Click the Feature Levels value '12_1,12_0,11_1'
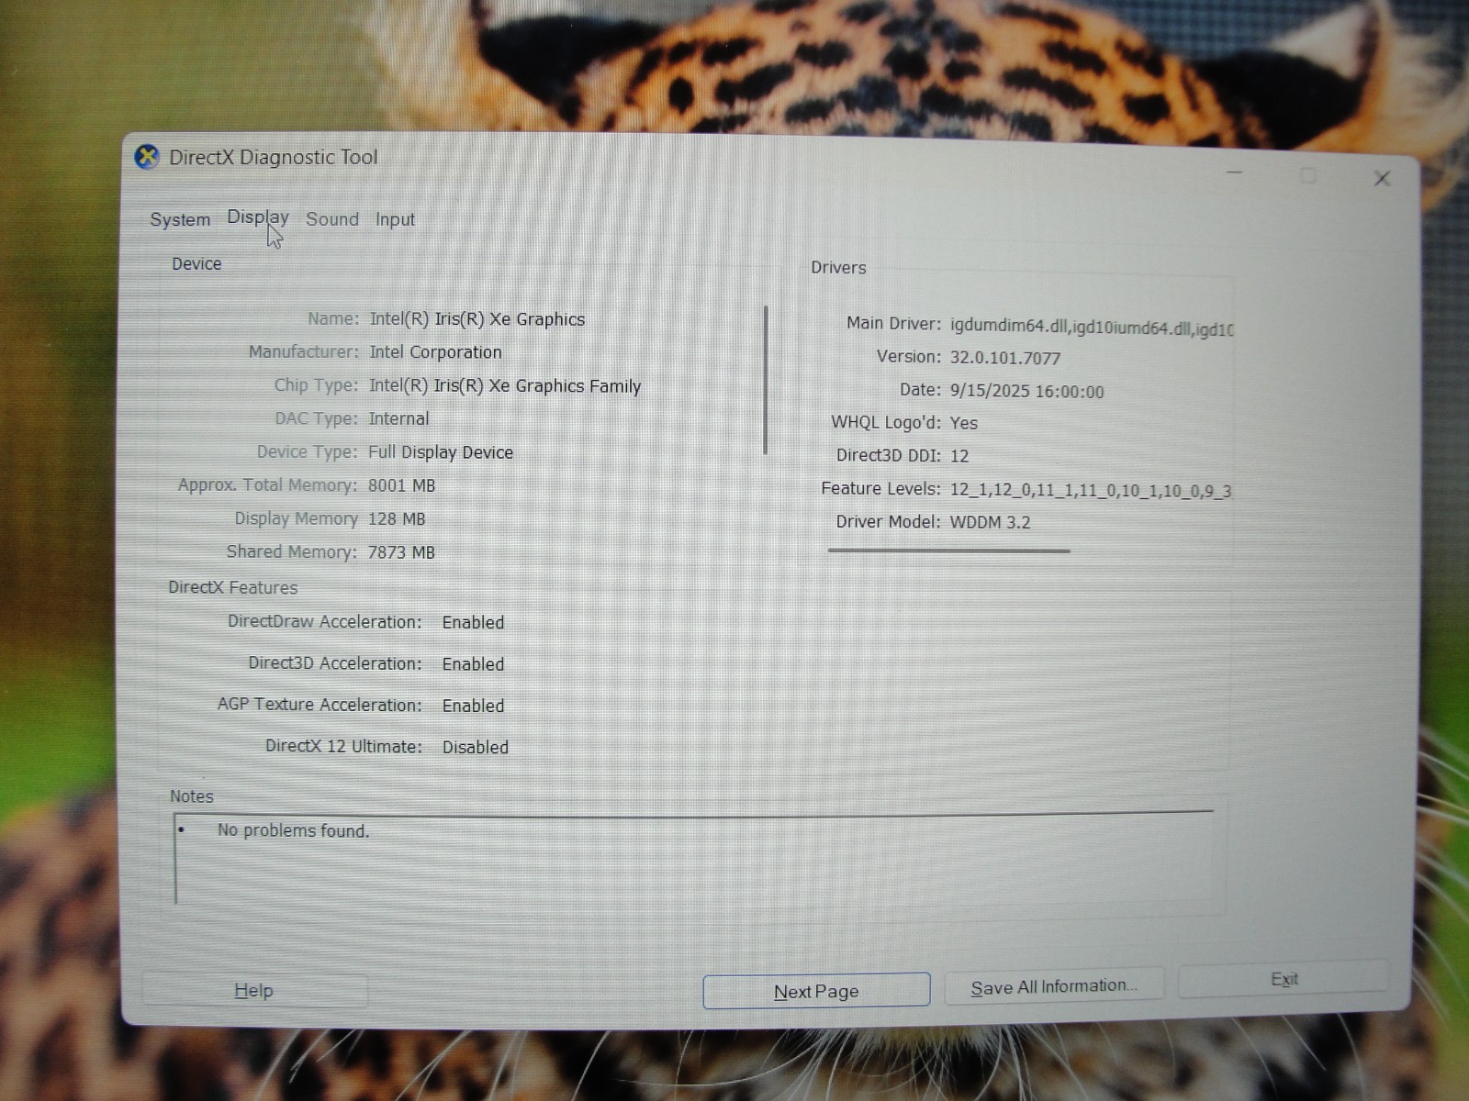1469x1101 pixels. tap(1003, 490)
